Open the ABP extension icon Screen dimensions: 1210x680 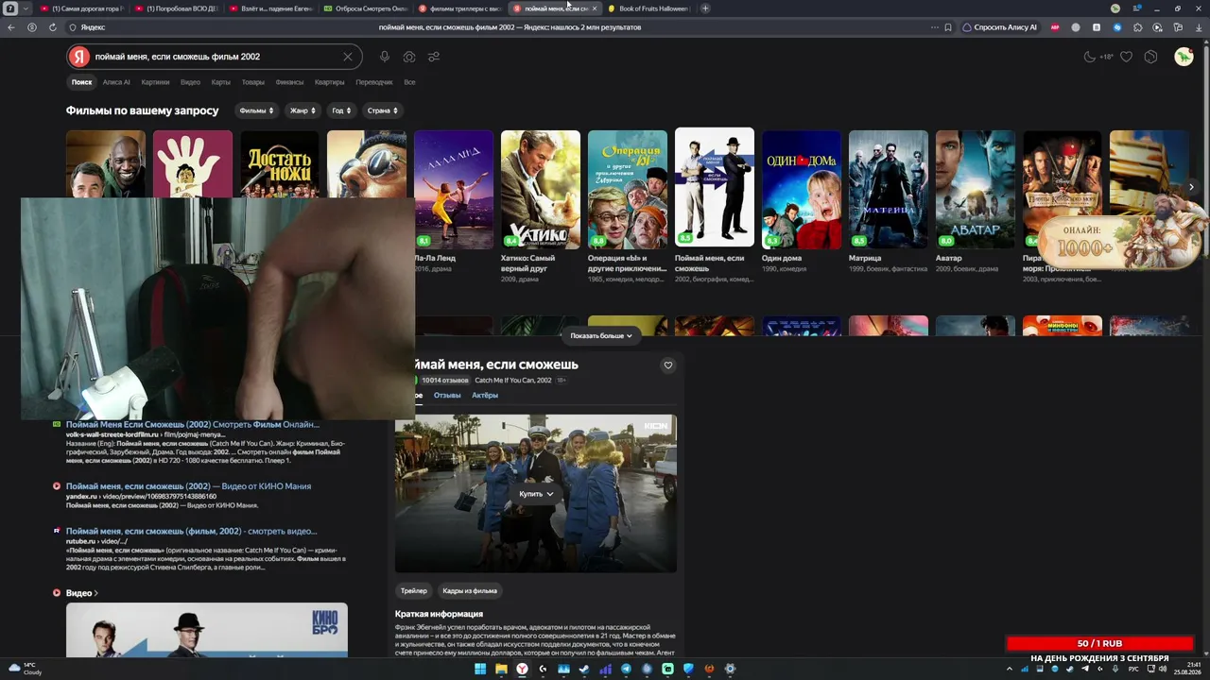[x=1055, y=27]
